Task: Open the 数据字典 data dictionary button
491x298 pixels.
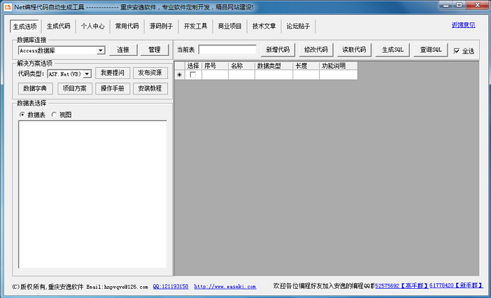Action: pyautogui.click(x=36, y=89)
